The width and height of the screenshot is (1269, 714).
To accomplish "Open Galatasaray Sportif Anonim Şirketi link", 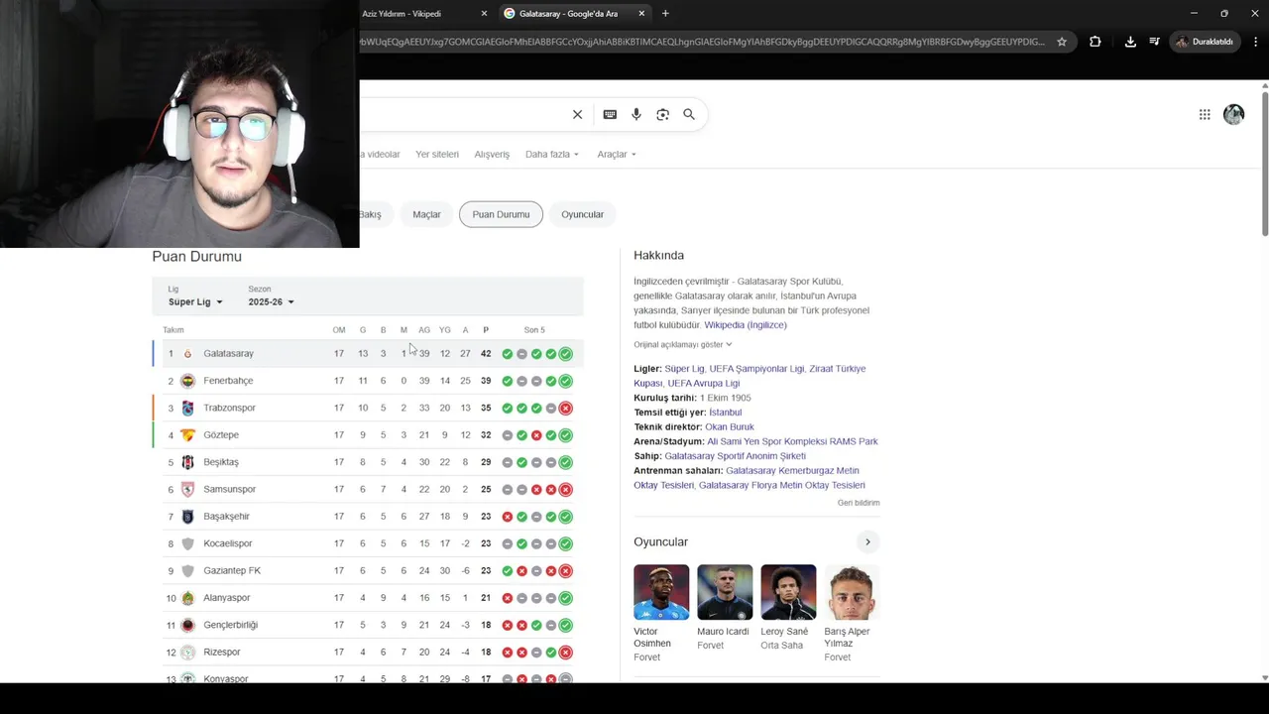I will pos(735,456).
